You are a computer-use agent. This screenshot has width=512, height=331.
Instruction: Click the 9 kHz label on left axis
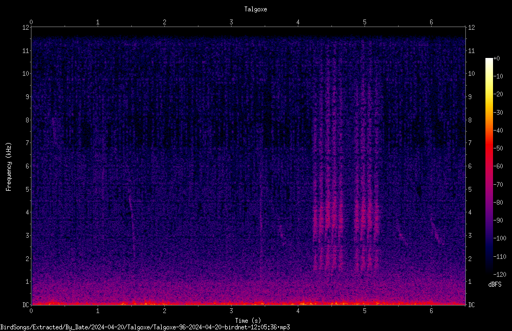point(28,97)
